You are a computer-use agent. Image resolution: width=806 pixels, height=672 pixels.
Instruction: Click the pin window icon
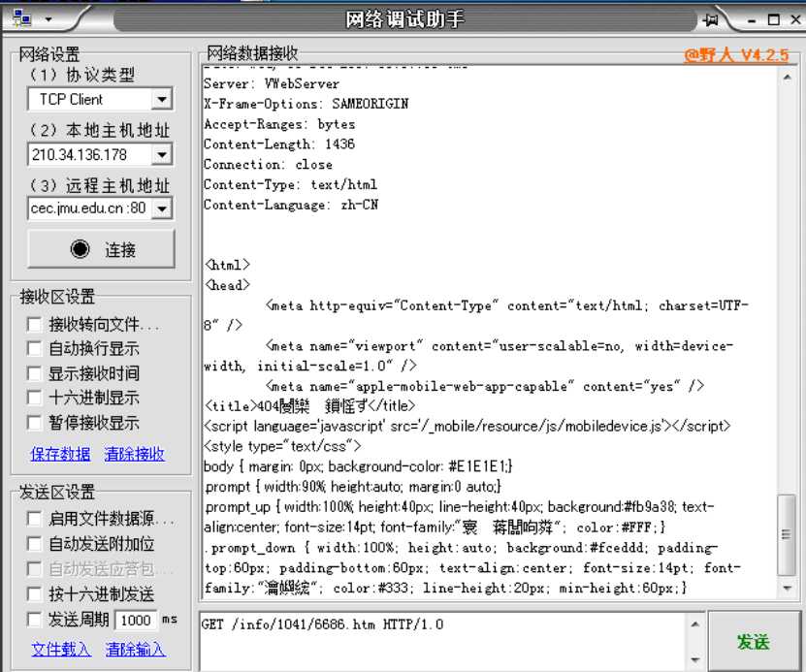click(711, 20)
